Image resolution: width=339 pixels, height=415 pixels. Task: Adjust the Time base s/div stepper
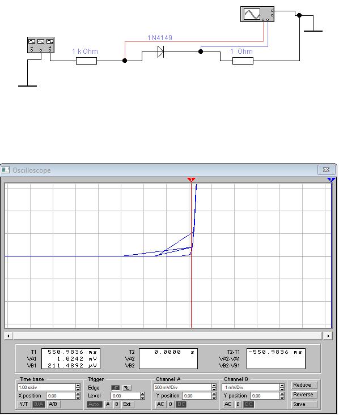(78, 387)
